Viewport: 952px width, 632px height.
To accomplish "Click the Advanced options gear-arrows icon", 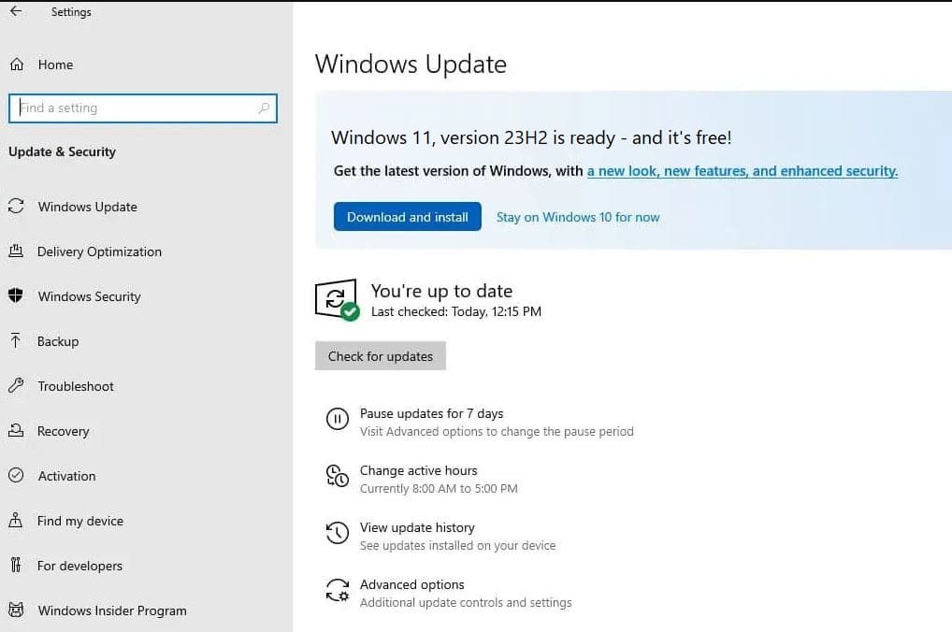I will click(x=337, y=590).
